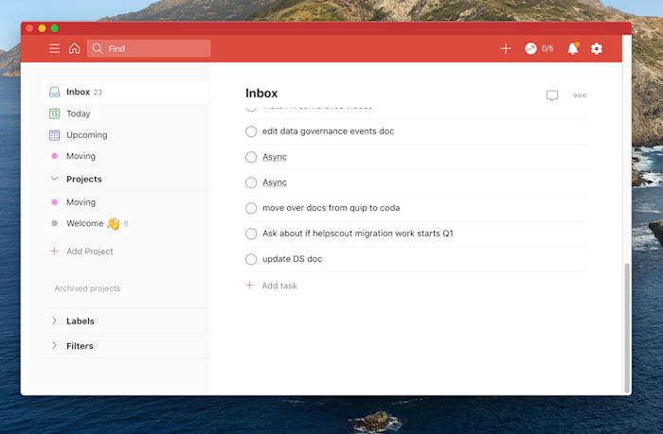Open Inbox comments icon
The image size is (663, 434).
tap(552, 95)
